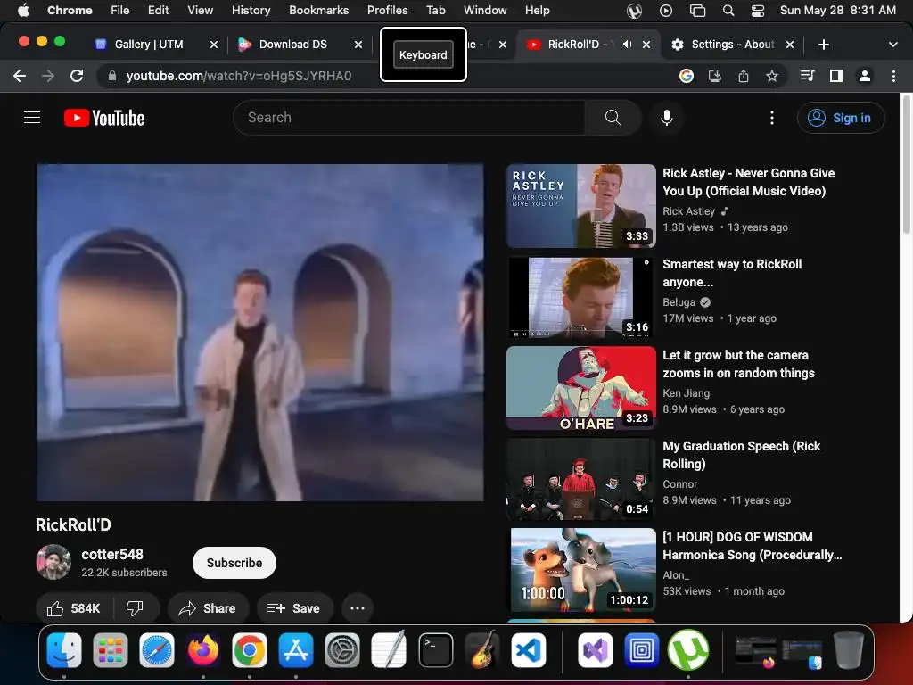This screenshot has height=685, width=913.
Task: Open System Settings from the Dock
Action: click(x=342, y=650)
